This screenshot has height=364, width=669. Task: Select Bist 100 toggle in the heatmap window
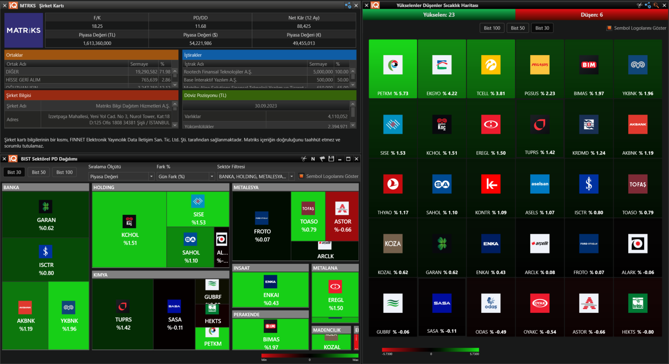click(492, 28)
